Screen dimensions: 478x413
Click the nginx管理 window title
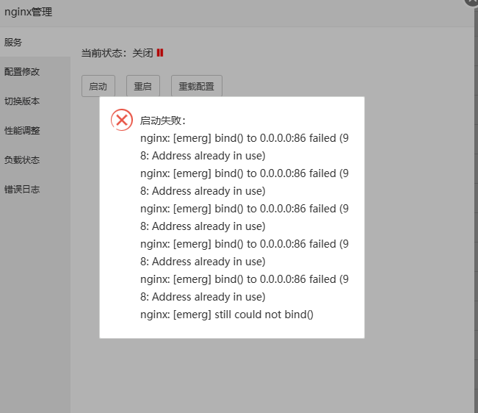click(29, 12)
